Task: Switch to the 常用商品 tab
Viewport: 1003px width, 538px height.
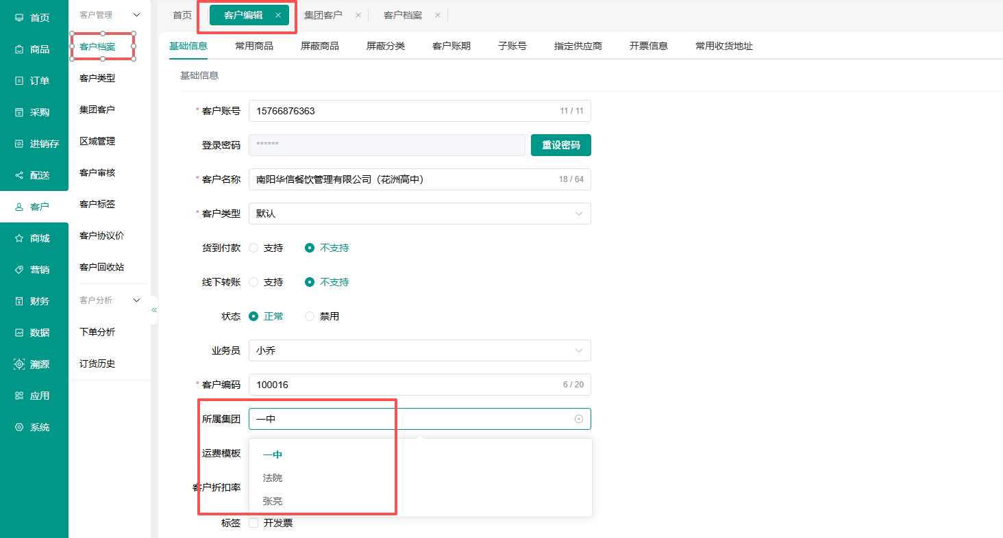Action: pyautogui.click(x=254, y=46)
